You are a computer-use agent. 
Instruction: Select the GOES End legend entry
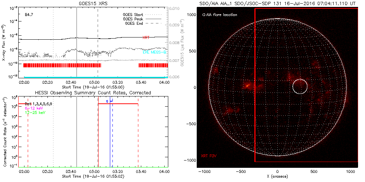(135, 23)
